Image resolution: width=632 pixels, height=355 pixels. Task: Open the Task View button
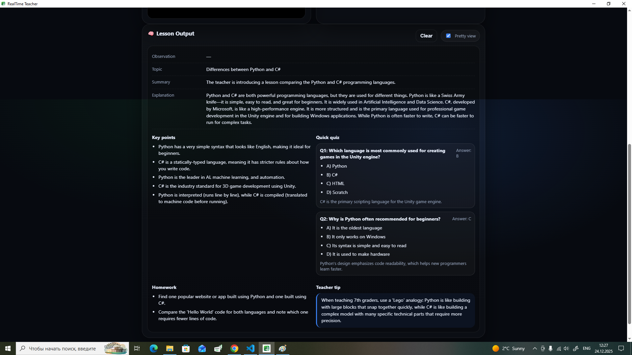click(137, 348)
